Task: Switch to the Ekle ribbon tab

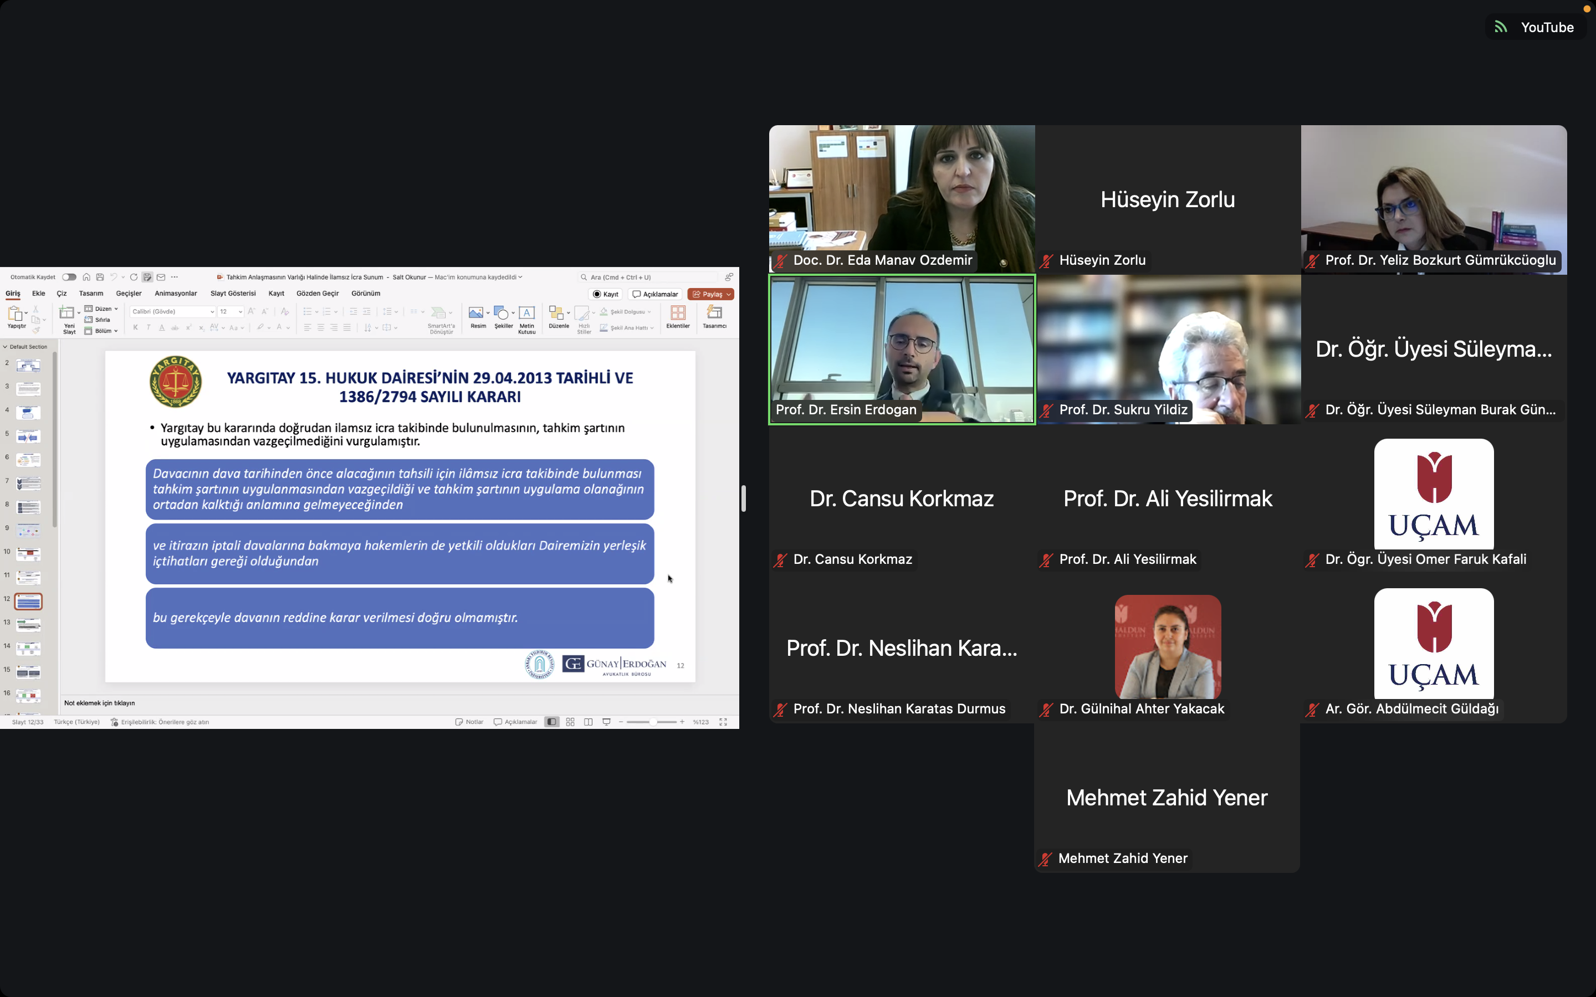Action: (x=38, y=294)
